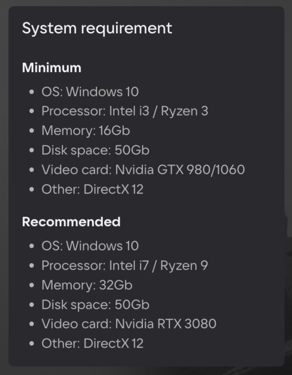This screenshot has width=292, height=375.
Task: Click recommended OS: Windows 10 line
Action: pos(90,246)
